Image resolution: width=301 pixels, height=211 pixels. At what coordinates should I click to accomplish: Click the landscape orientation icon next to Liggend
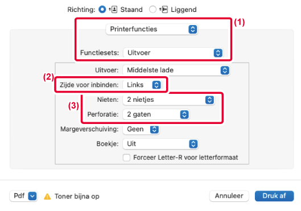click(x=163, y=10)
